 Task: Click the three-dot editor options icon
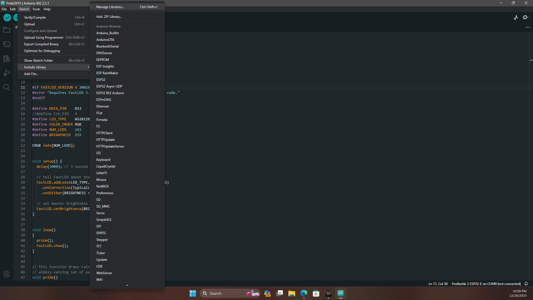528,27
